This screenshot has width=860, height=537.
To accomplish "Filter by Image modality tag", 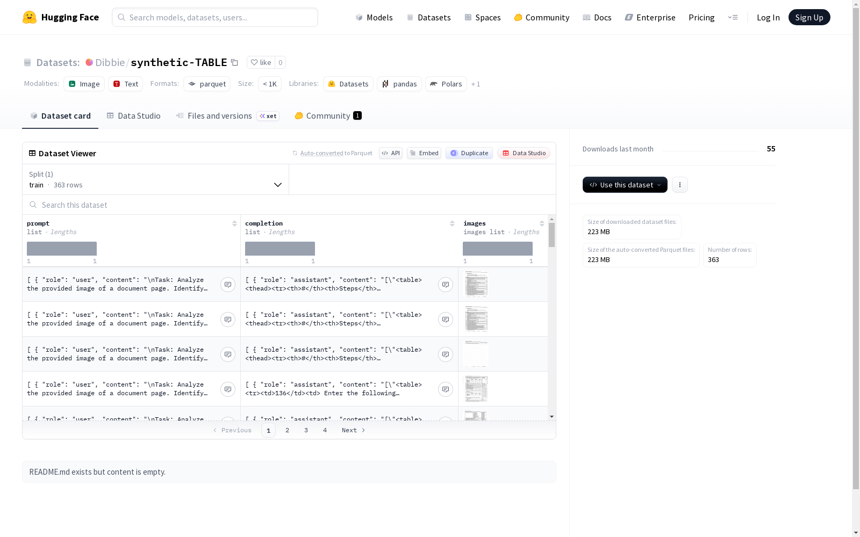I will (x=84, y=84).
